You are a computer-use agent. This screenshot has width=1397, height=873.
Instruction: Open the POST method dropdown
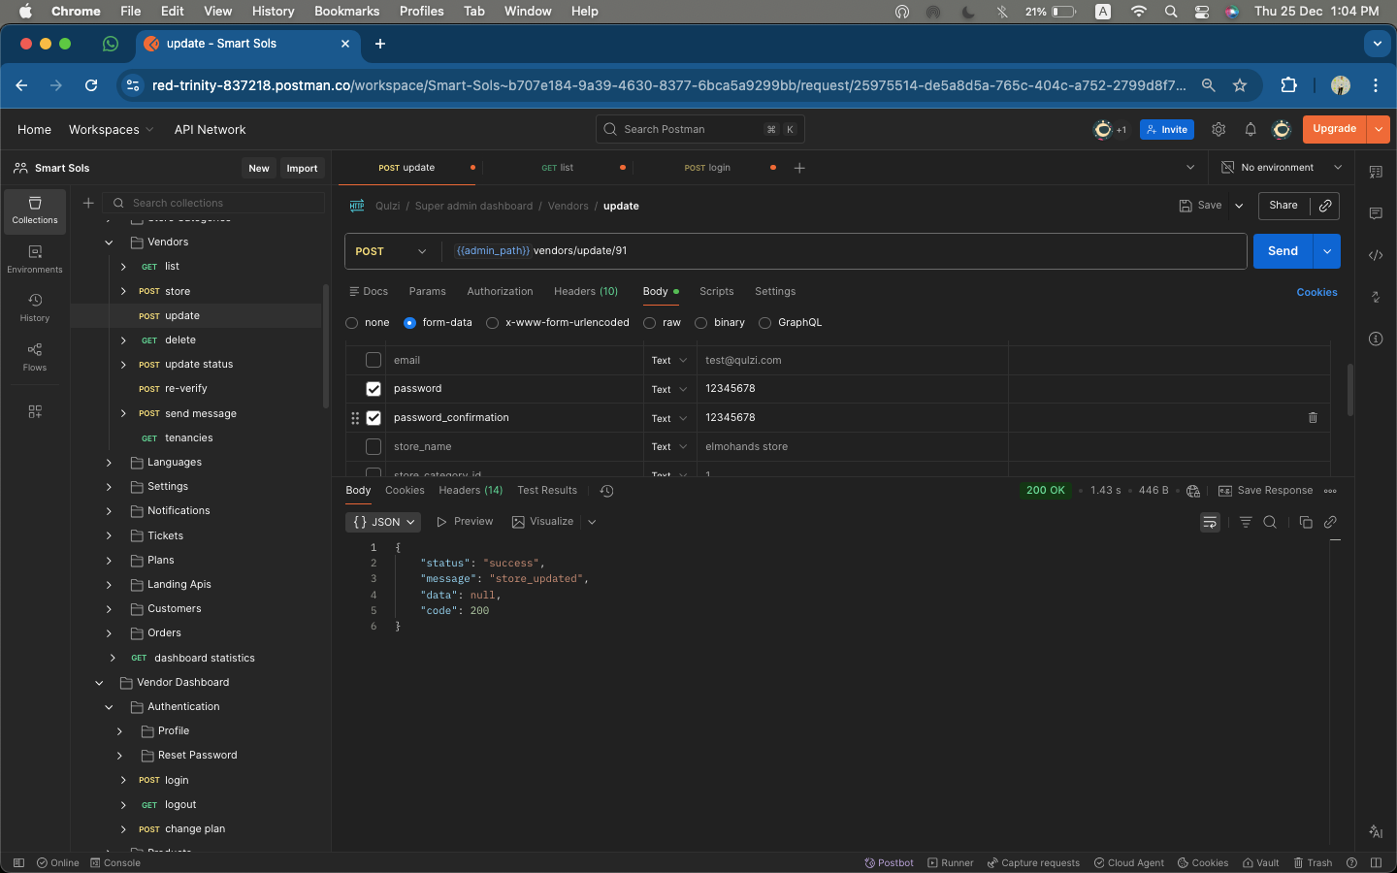pyautogui.click(x=391, y=251)
